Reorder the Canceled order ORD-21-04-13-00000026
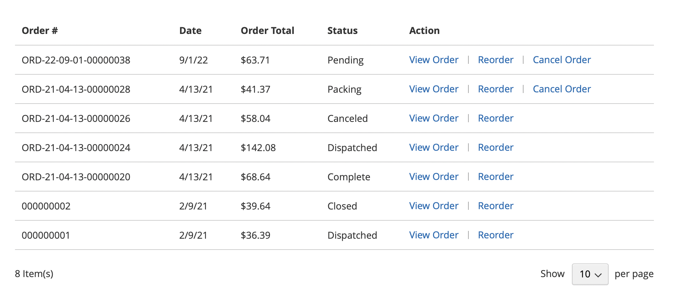This screenshot has width=674, height=292. (496, 118)
